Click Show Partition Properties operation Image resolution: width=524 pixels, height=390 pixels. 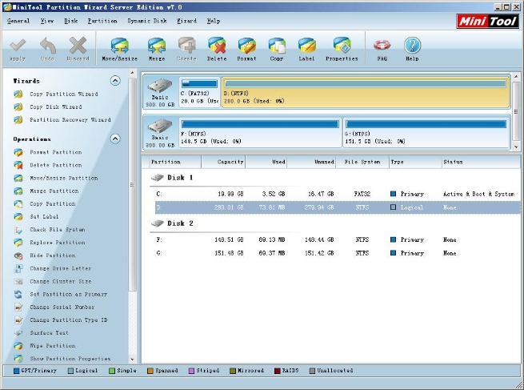(70, 359)
